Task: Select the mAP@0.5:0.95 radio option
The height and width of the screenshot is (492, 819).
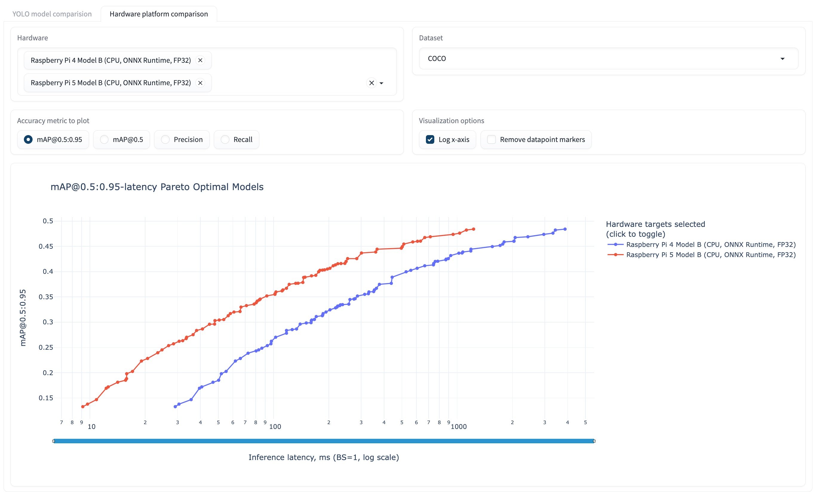Action: (53, 140)
